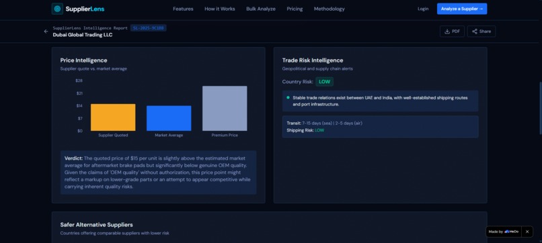Select the gray Premium Price bar
Image resolution: width=542 pixels, height=243 pixels.
[x=225, y=108]
